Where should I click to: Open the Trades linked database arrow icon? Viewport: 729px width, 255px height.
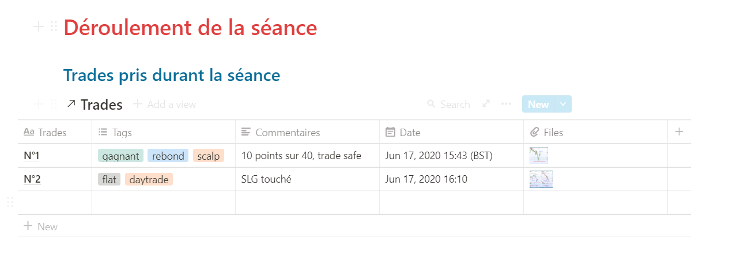point(71,104)
